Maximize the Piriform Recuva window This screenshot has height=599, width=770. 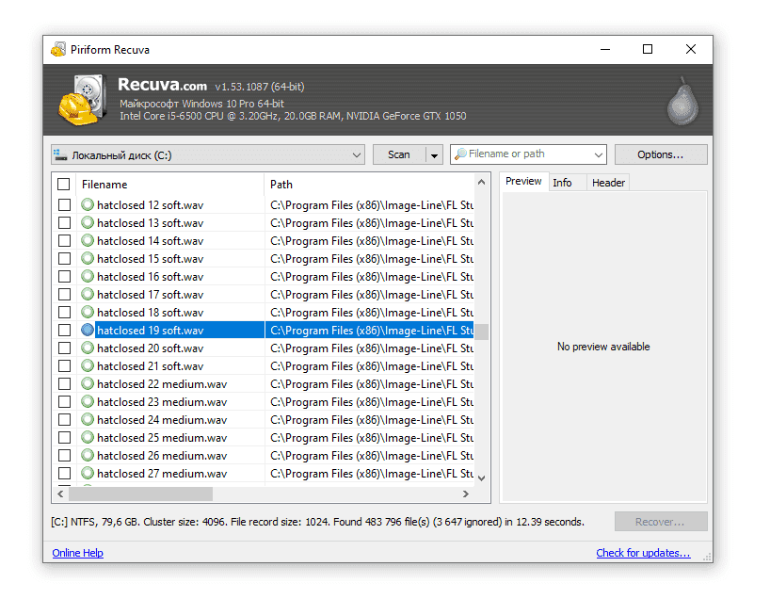coord(648,49)
